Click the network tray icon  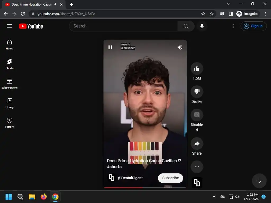pyautogui.click(x=231, y=197)
